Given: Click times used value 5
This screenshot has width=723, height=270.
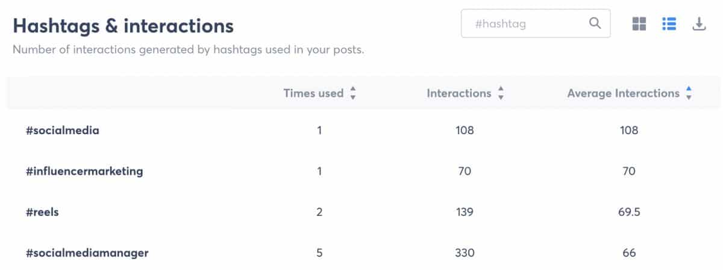Looking at the screenshot, I should (319, 253).
